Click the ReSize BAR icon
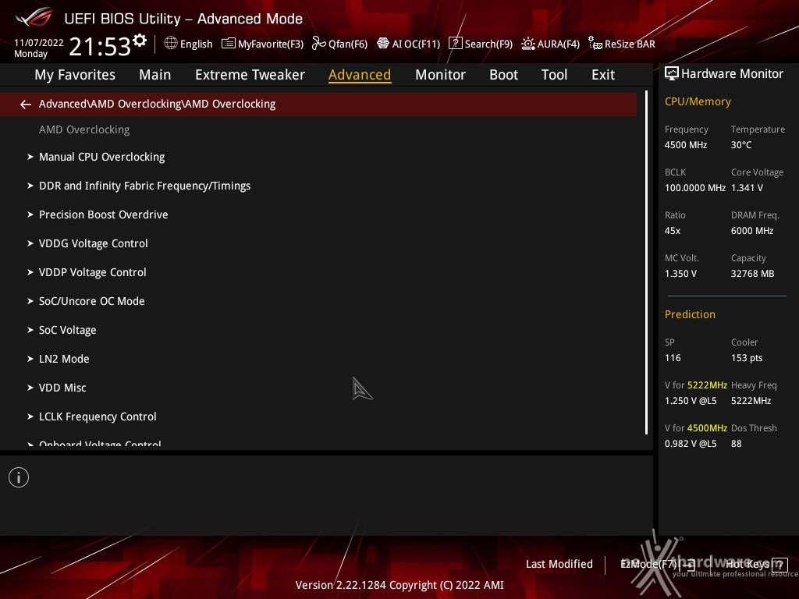Image resolution: width=799 pixels, height=599 pixels. [x=595, y=44]
